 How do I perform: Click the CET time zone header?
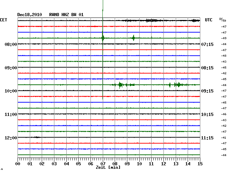click(x=4, y=20)
